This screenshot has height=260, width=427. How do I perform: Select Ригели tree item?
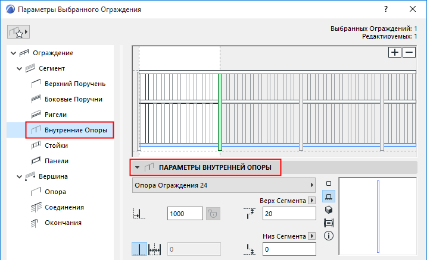[x=55, y=115]
